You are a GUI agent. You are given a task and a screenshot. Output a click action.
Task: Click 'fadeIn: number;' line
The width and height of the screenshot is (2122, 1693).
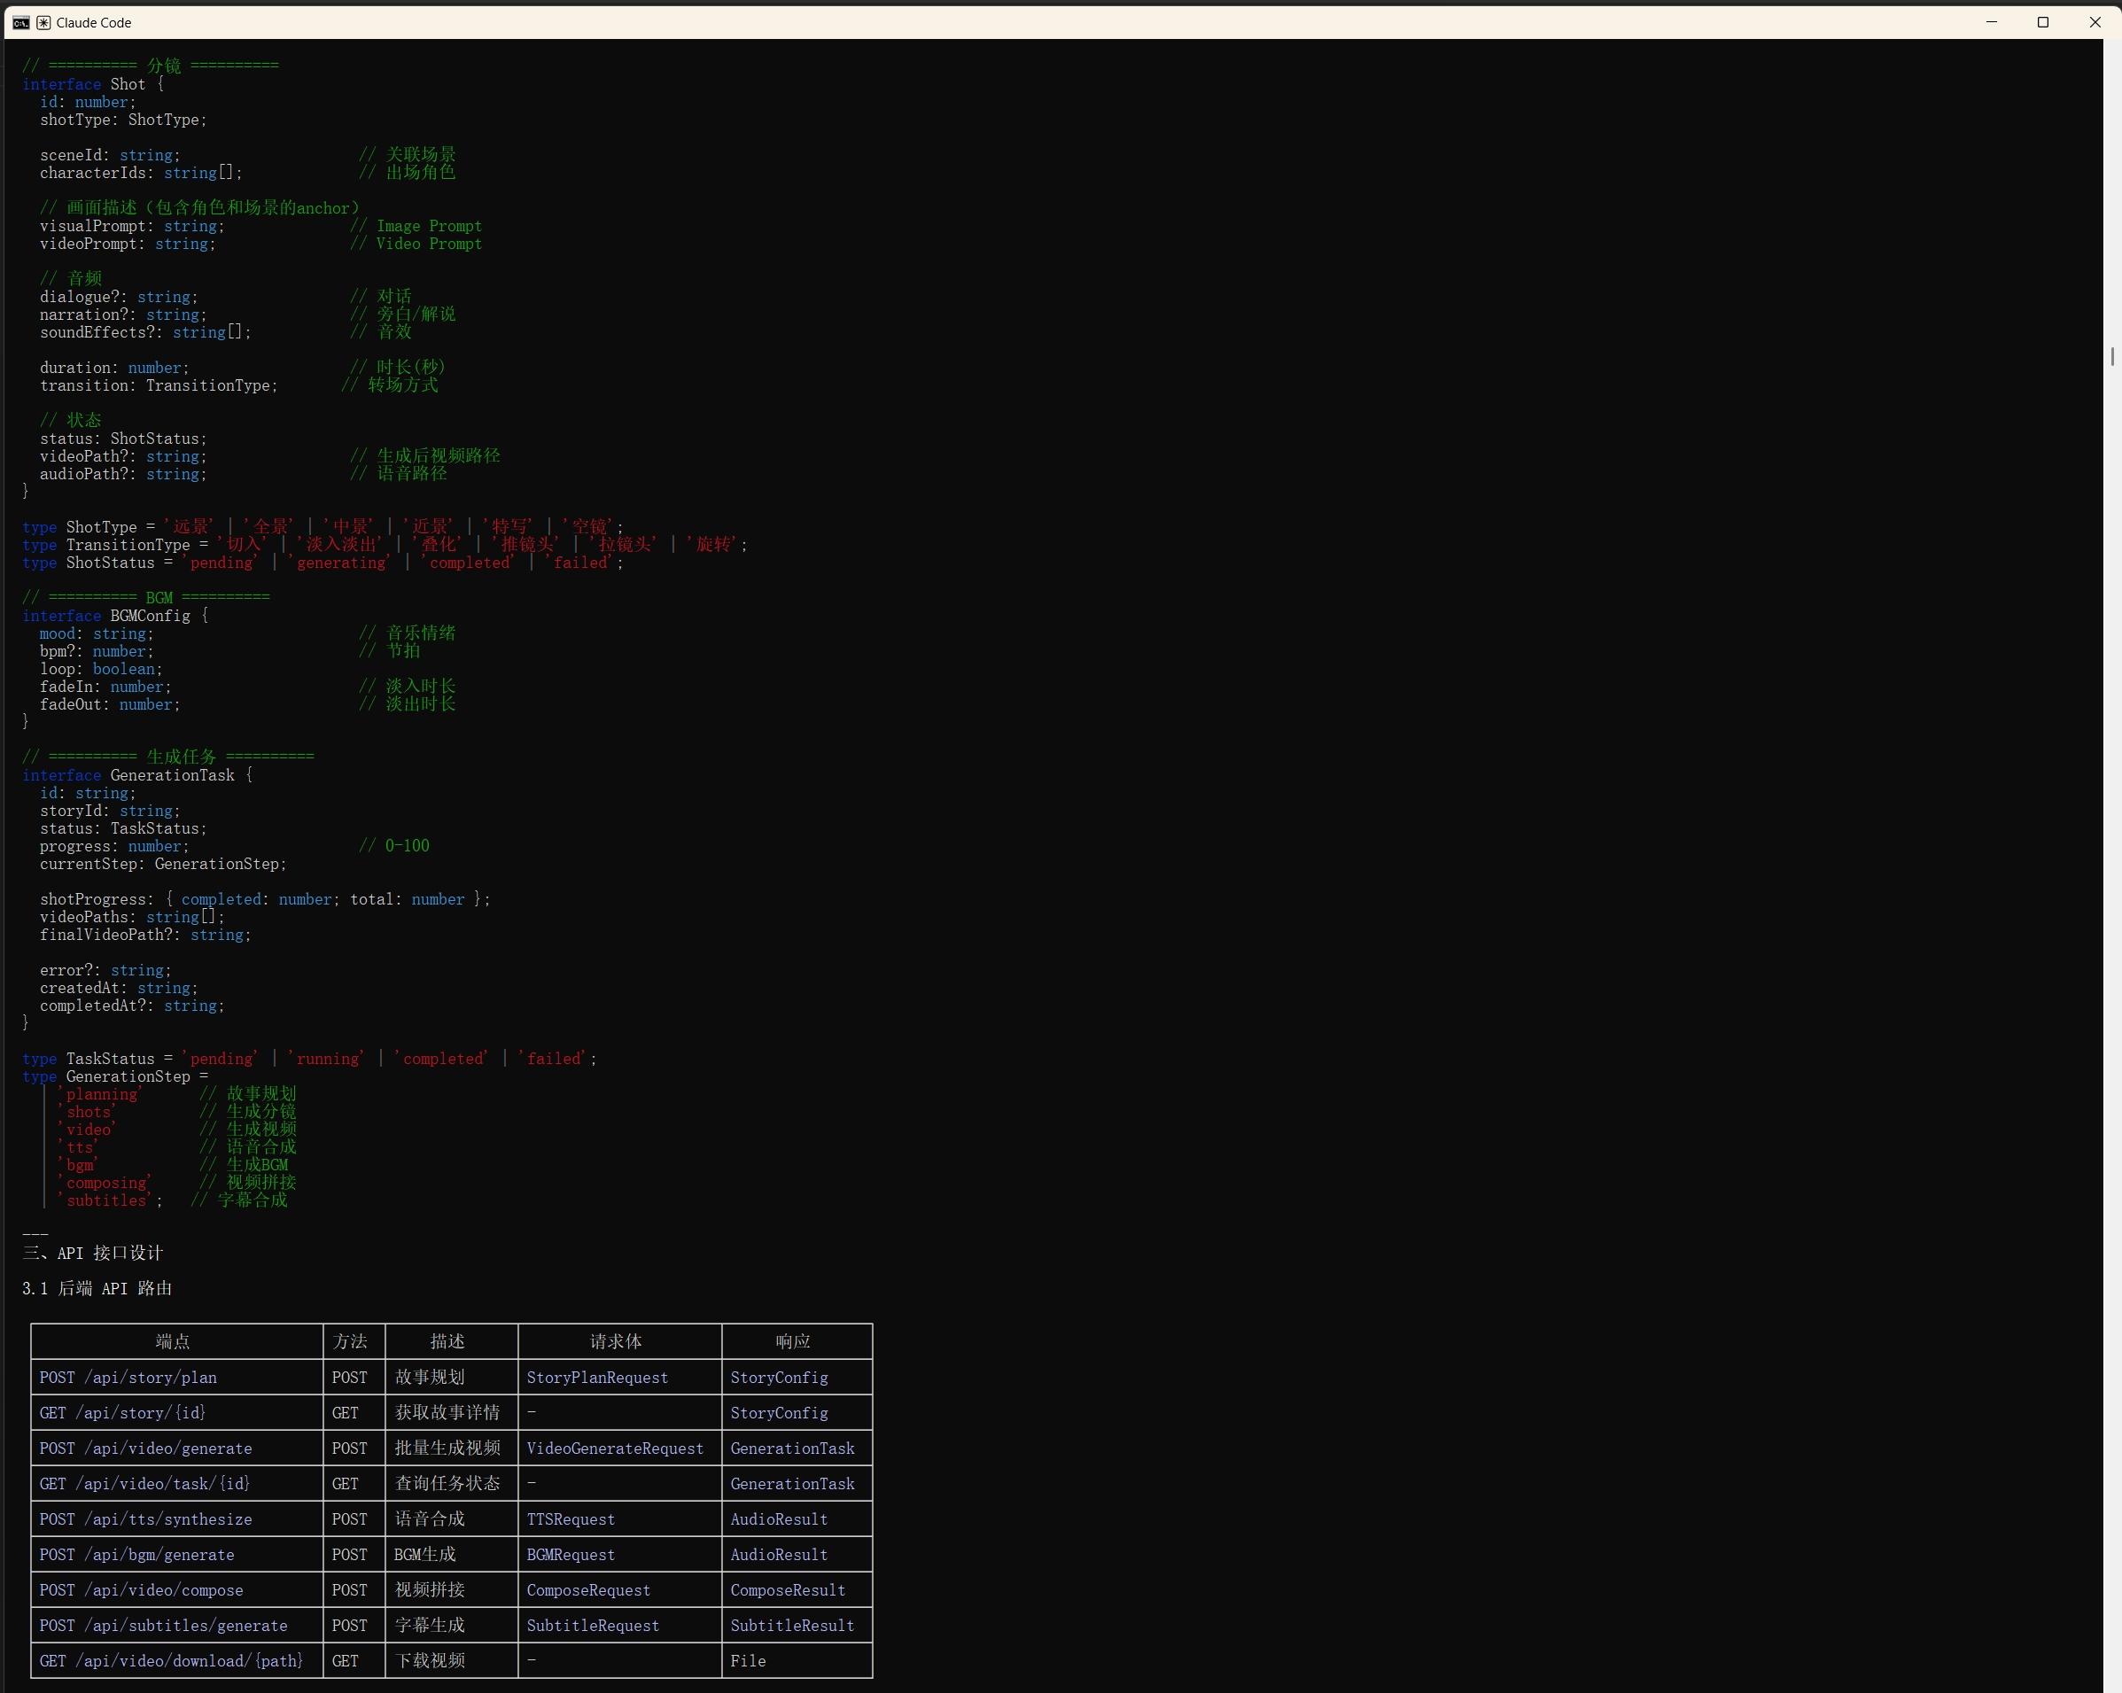[105, 687]
